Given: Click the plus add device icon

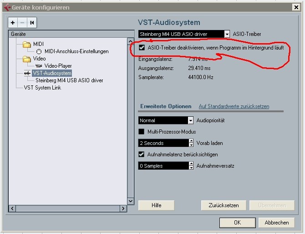Looking at the screenshot, I should (x=13, y=23).
